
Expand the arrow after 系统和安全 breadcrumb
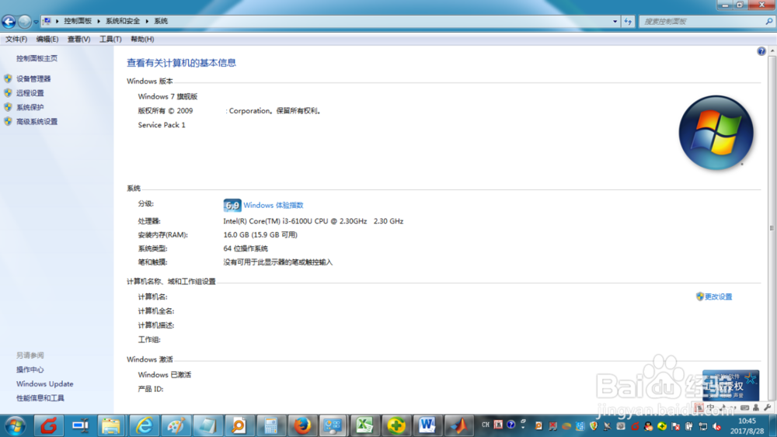[147, 21]
